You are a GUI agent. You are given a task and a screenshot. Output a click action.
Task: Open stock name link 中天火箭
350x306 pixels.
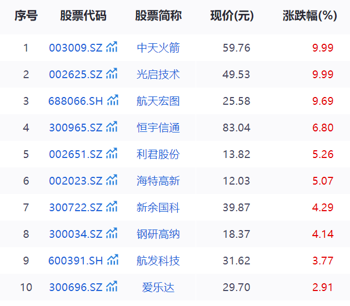coord(158,48)
